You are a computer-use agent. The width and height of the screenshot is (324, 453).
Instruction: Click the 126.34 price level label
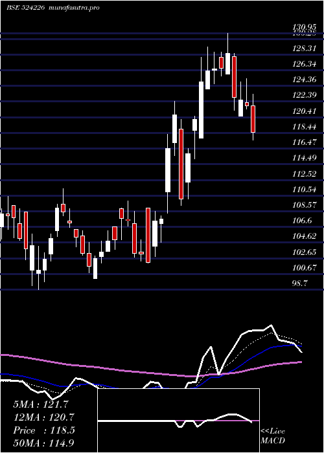pyautogui.click(x=305, y=64)
